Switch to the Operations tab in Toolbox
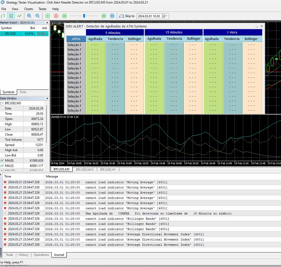The height and width of the screenshot is (267, 281). coord(41,255)
